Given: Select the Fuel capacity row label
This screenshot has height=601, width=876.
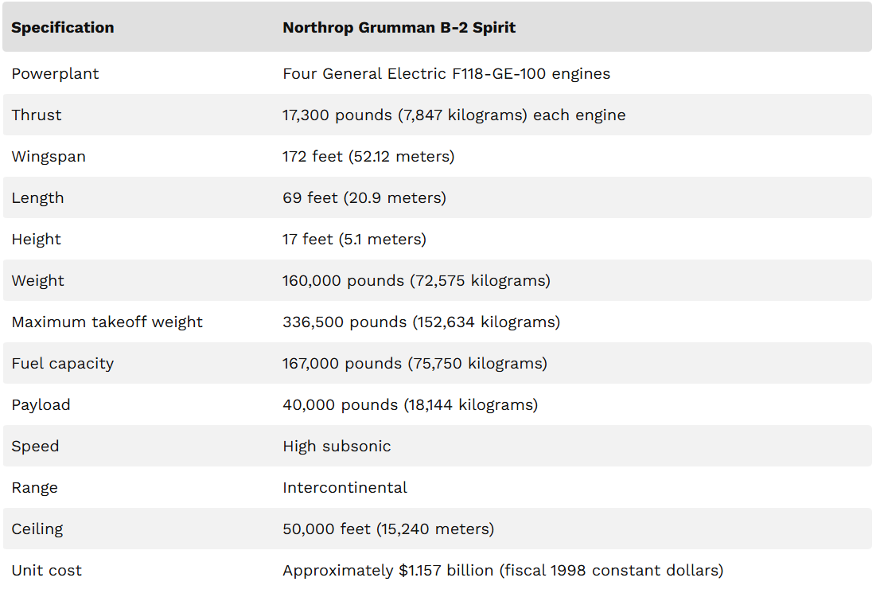Looking at the screenshot, I should point(63,364).
